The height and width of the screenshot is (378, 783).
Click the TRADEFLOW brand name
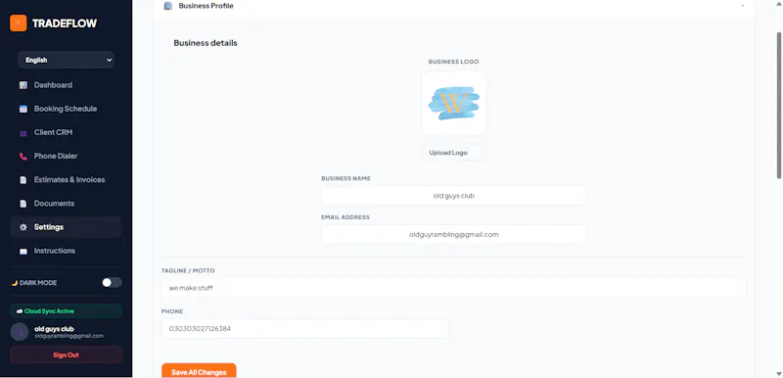coord(65,24)
